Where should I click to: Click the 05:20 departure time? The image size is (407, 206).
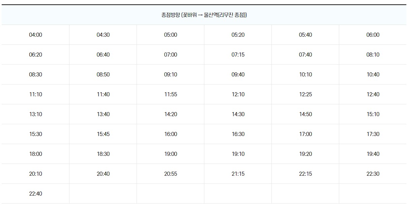pos(238,35)
